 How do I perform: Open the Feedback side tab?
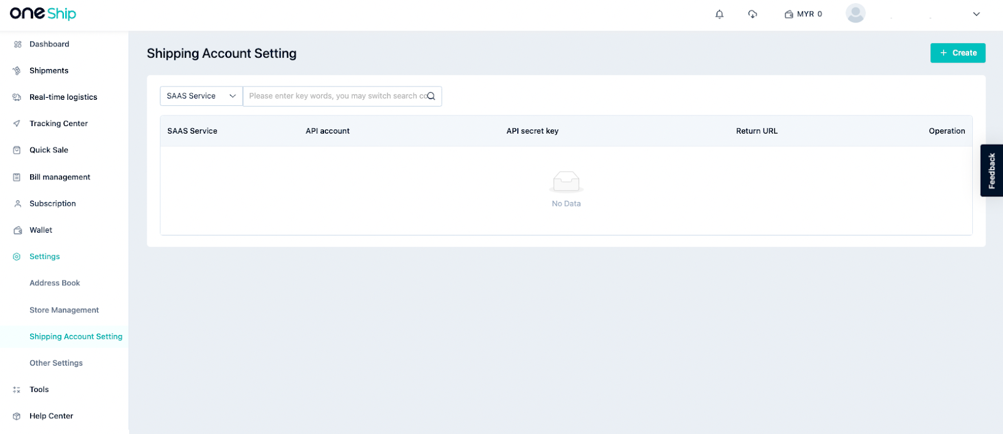[x=992, y=171]
